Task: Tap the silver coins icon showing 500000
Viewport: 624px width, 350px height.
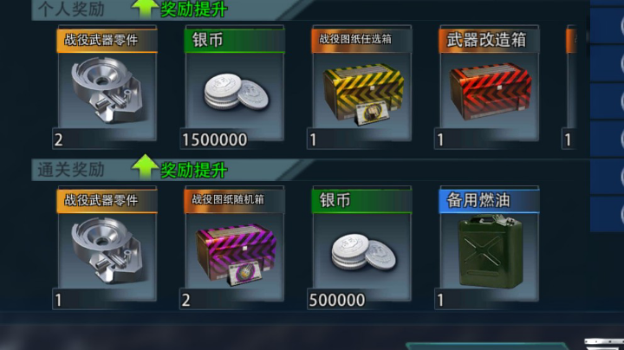Action: click(364, 252)
